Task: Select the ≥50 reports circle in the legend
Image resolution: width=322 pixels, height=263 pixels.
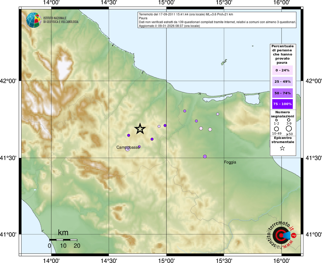Action: (x=289, y=128)
